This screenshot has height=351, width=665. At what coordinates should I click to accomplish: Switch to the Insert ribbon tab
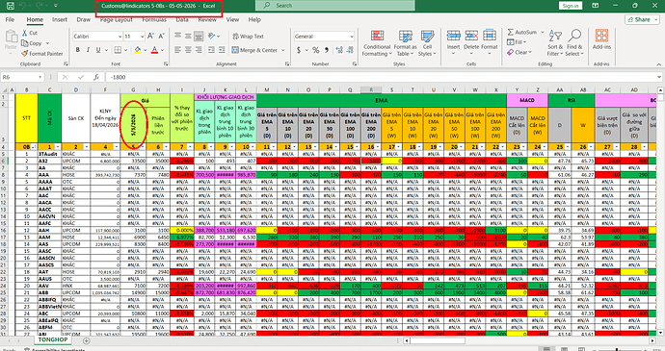click(x=60, y=19)
